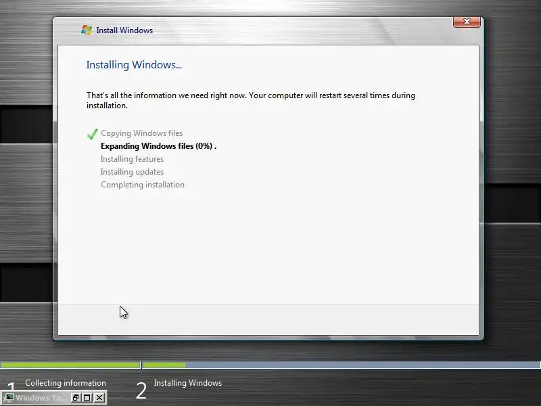541x406 pixels.
Task: Click the 'Installing Windows' stage label at bottom
Action: pyautogui.click(x=188, y=383)
